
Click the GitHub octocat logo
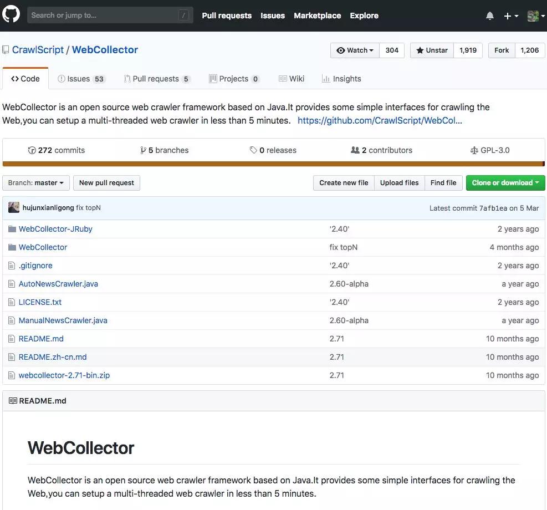point(11,15)
